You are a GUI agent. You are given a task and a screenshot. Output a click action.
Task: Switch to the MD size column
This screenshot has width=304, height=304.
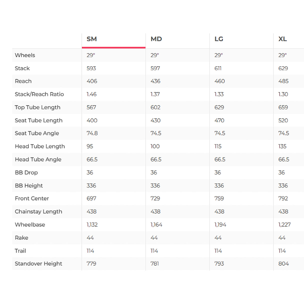(x=156, y=39)
